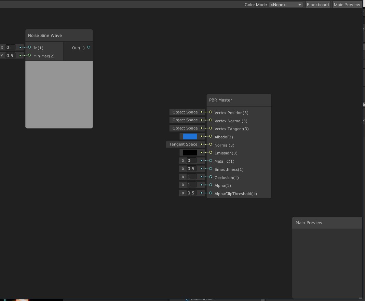Screen dimensions: 365x301
Task: Edit the X value field for In(1) input
Action: pyautogui.click(x=11, y=47)
